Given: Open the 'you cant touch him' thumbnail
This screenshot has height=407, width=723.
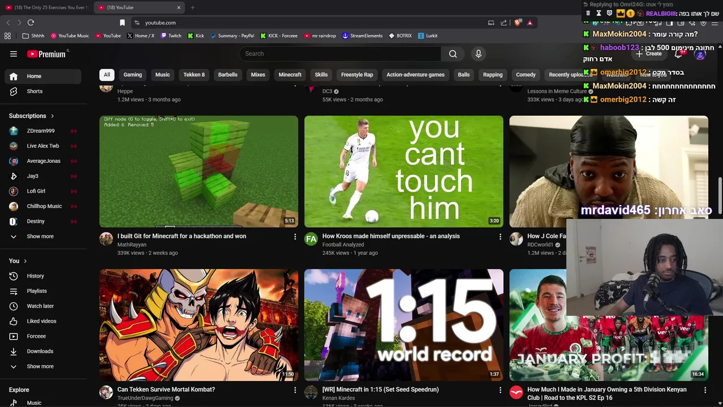Looking at the screenshot, I should 404,171.
